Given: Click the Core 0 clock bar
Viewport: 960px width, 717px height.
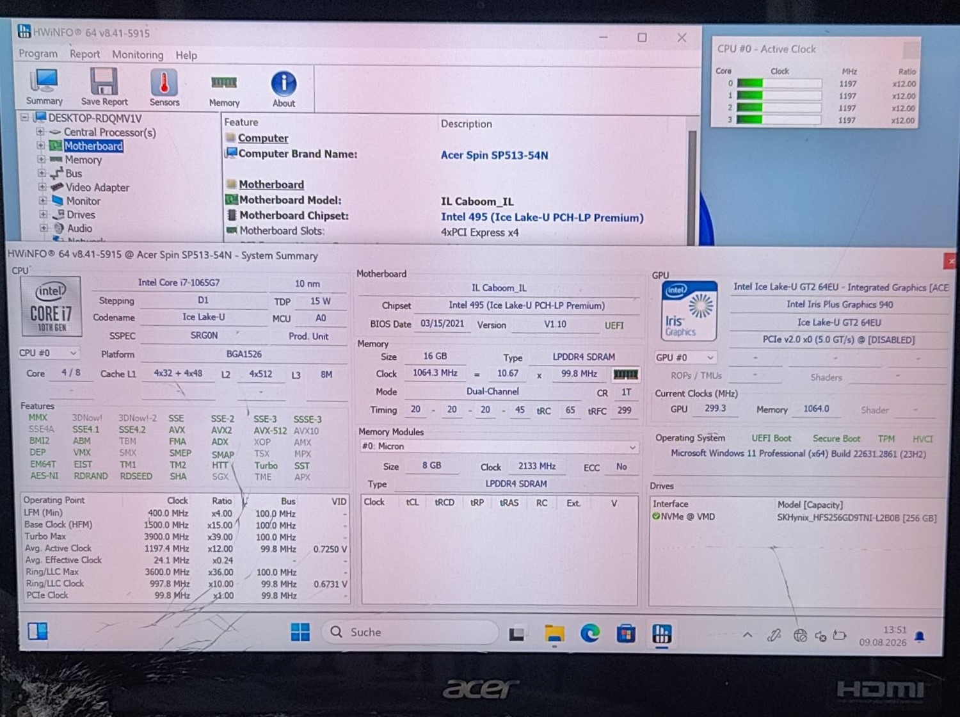Looking at the screenshot, I should click(779, 83).
